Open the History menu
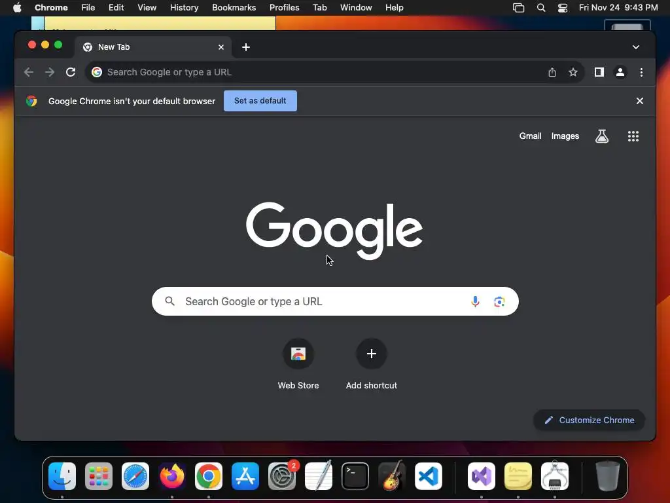This screenshot has height=503, width=670. click(x=184, y=8)
